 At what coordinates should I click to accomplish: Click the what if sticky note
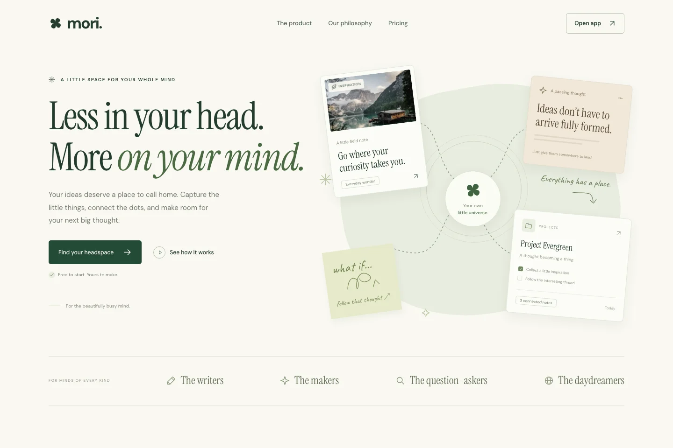pos(361,281)
